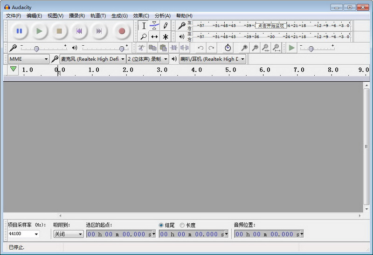Open the 播录(R) menu

[x=77, y=16]
